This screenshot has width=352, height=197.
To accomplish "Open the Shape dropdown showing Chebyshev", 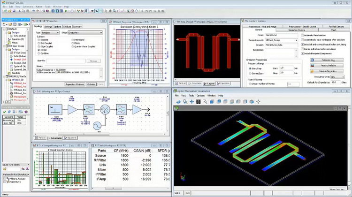I will [85, 32].
